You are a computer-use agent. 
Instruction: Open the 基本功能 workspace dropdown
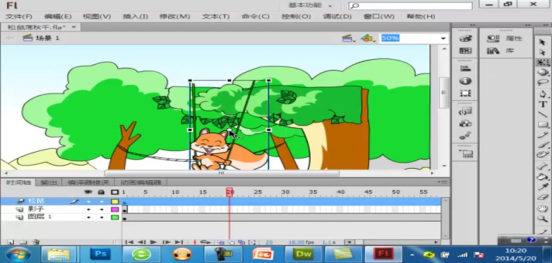(310, 6)
